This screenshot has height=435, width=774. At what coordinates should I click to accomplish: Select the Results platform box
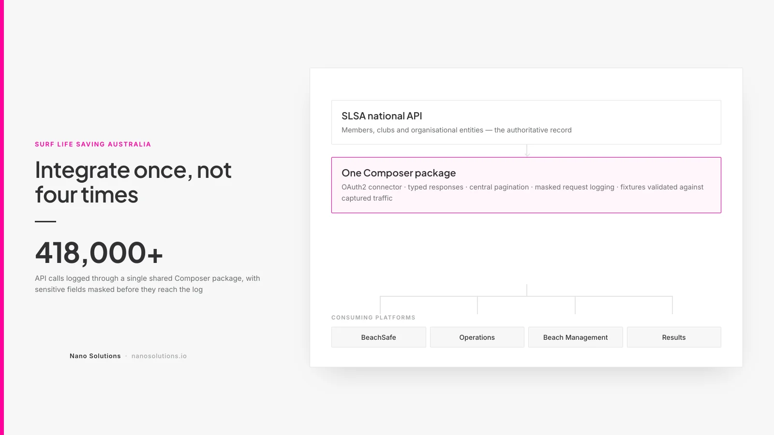[x=674, y=337]
